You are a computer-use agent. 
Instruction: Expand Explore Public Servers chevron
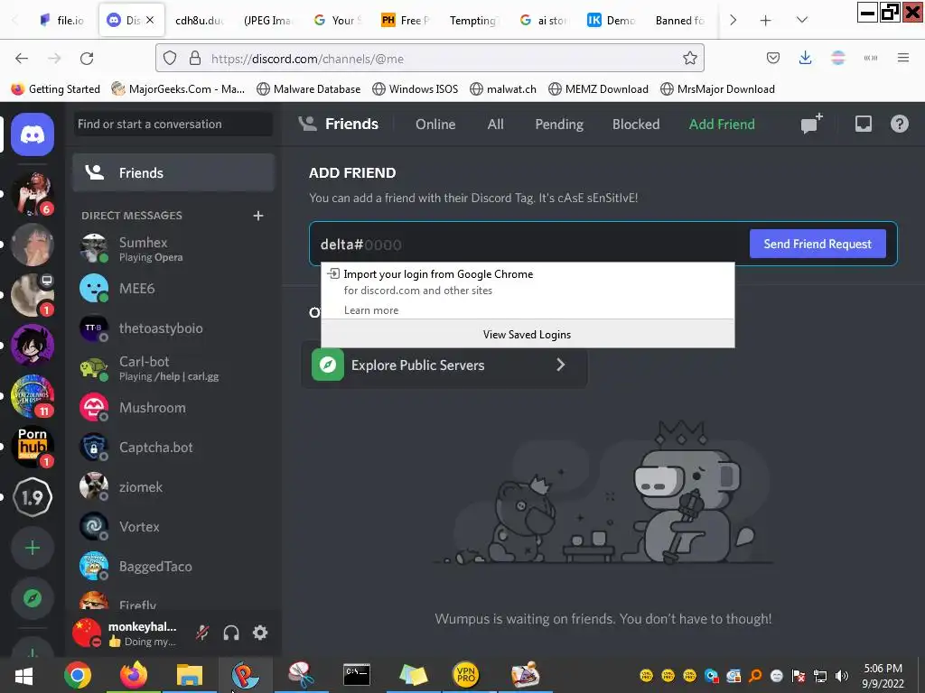(x=560, y=365)
